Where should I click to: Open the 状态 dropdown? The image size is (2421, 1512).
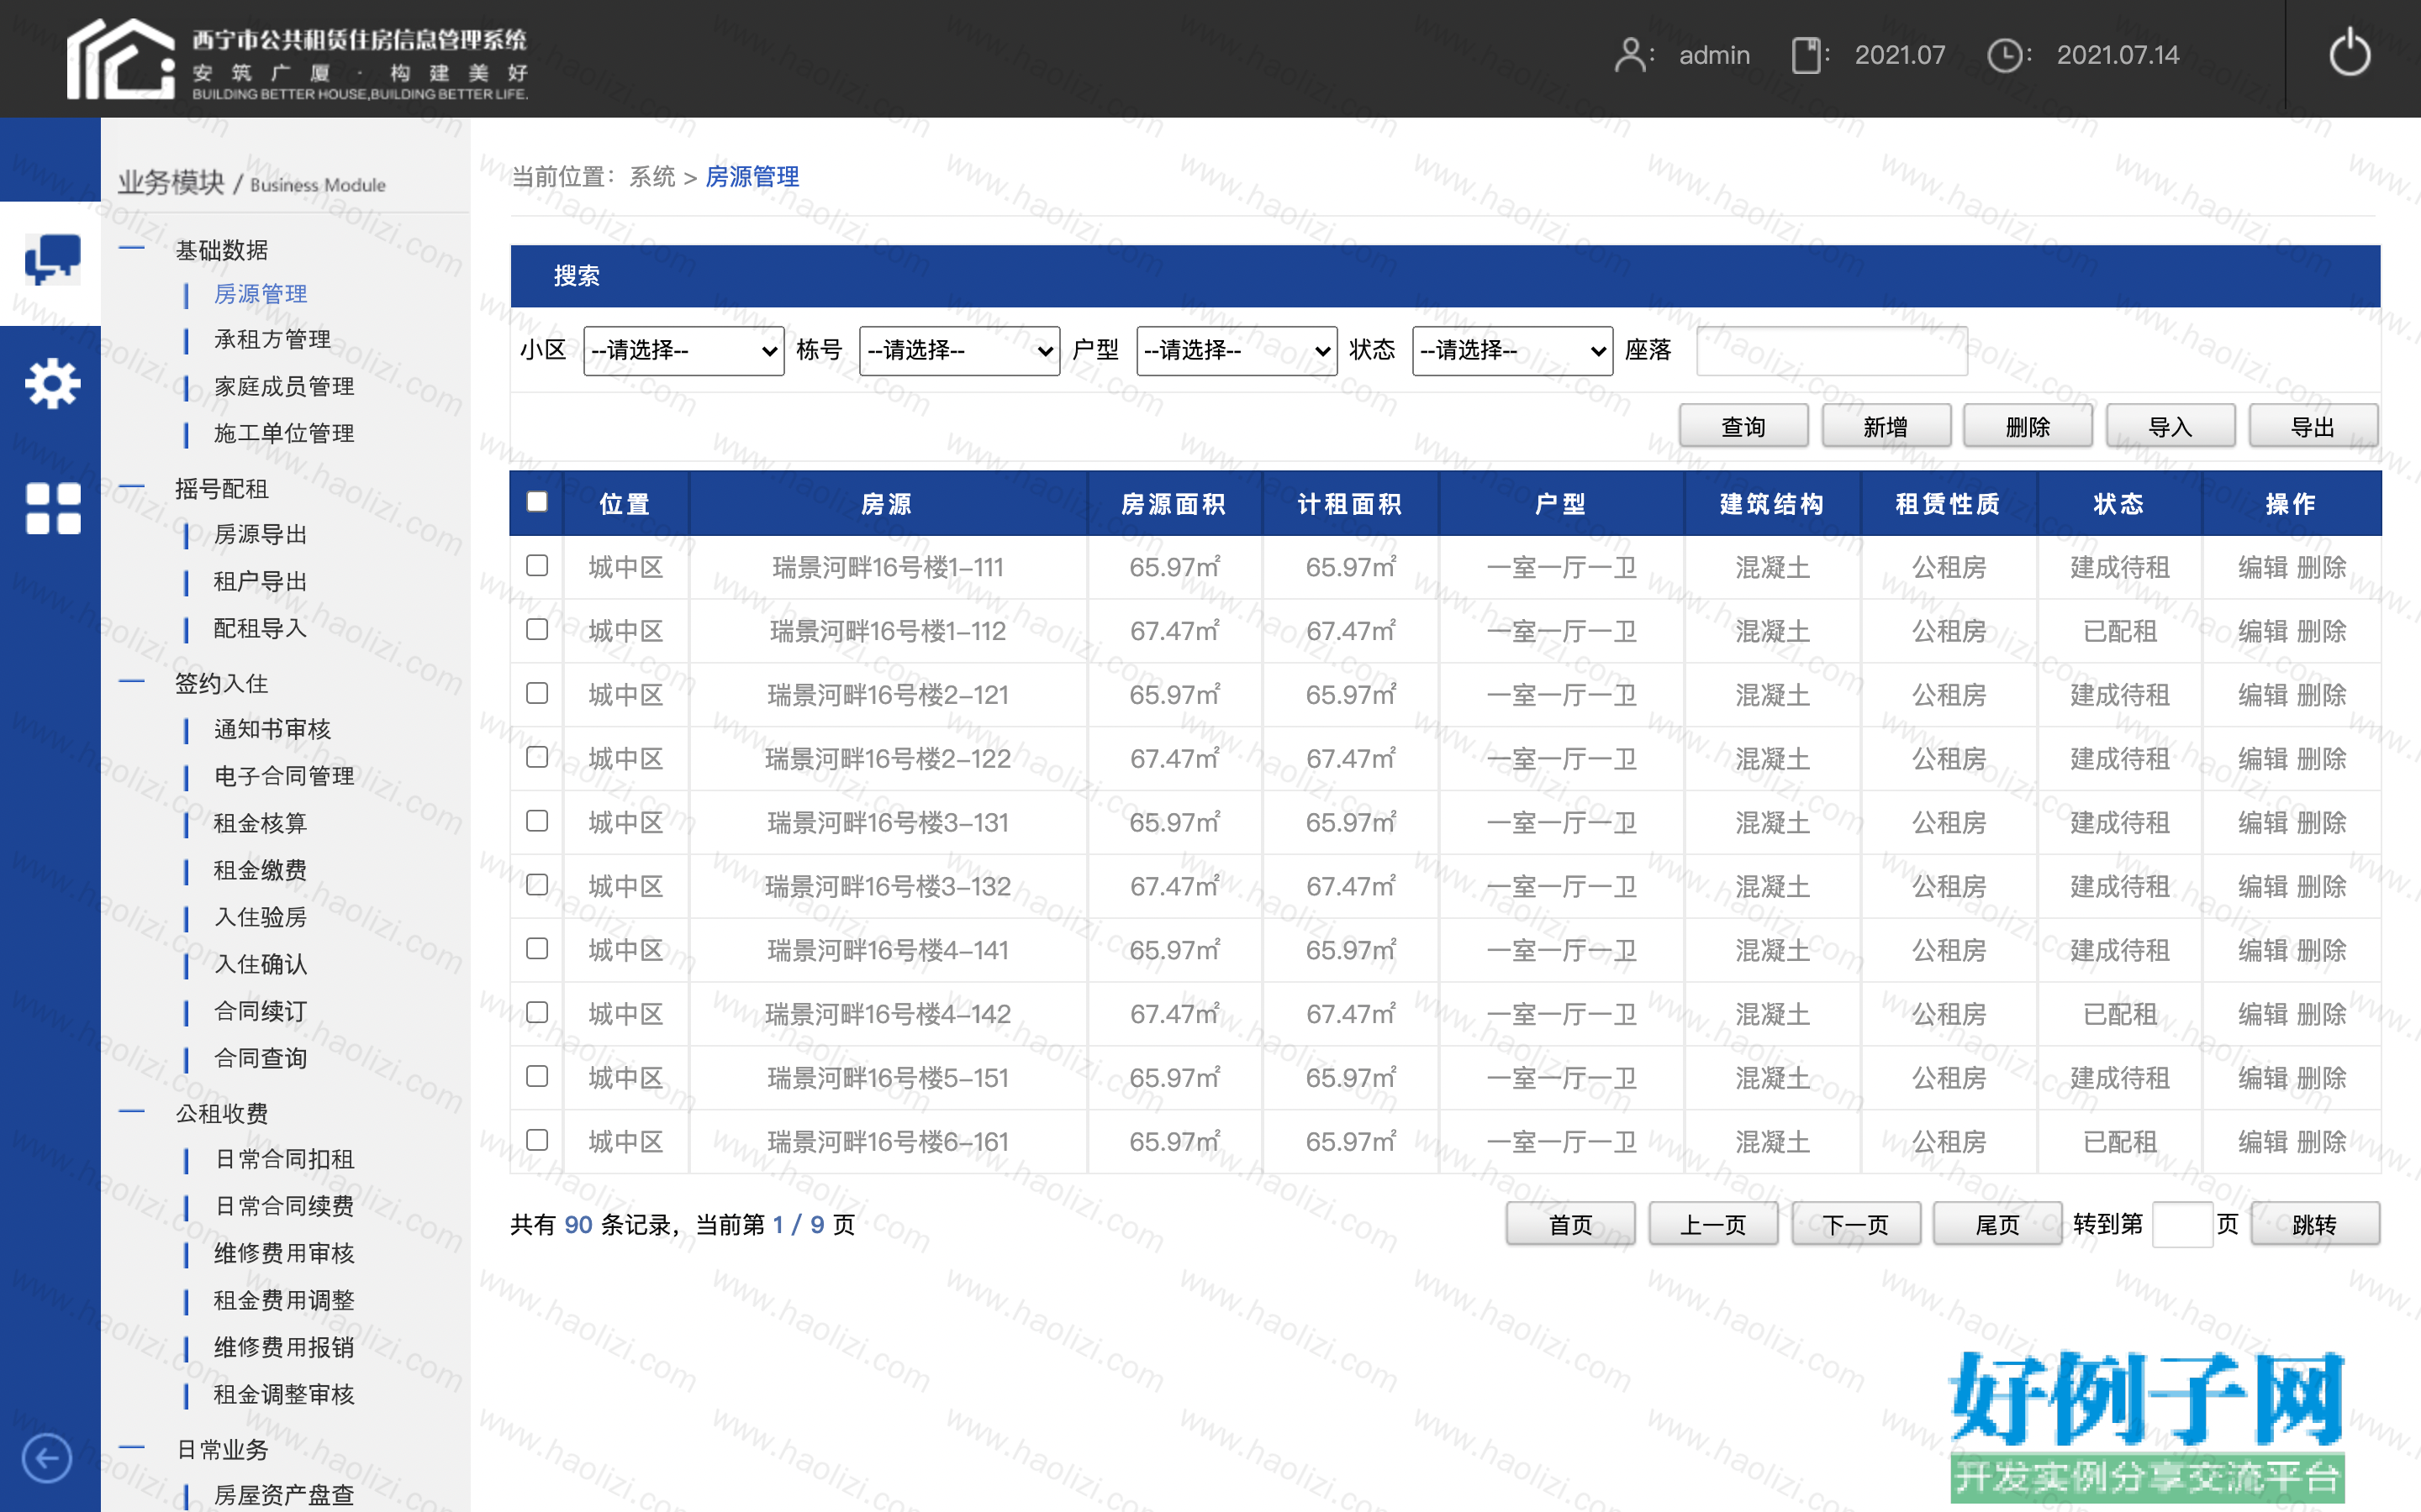pos(1512,351)
